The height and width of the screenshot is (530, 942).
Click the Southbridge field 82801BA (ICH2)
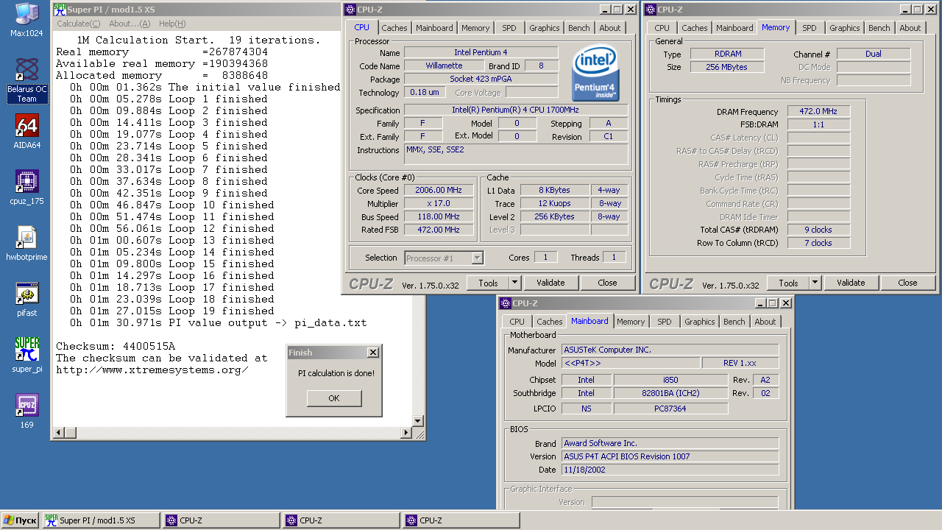(670, 393)
